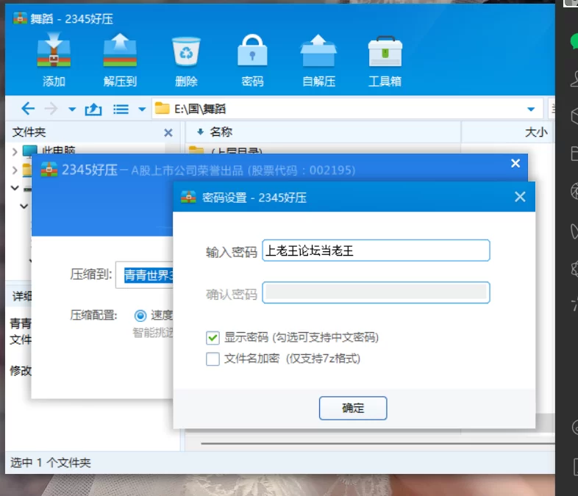
Task: Collapse the third tree node chevron
Action: (15, 188)
